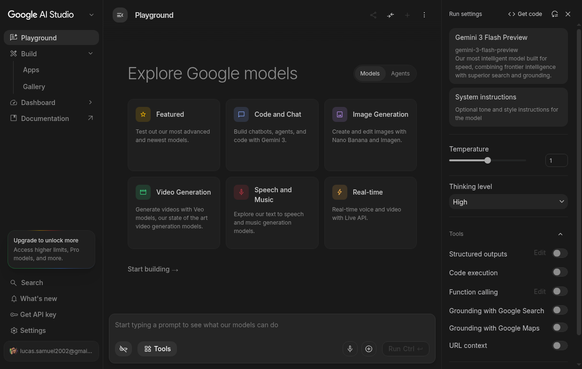Click the Speech and Music microphone icon
This screenshot has width=582, height=369.
(x=241, y=192)
